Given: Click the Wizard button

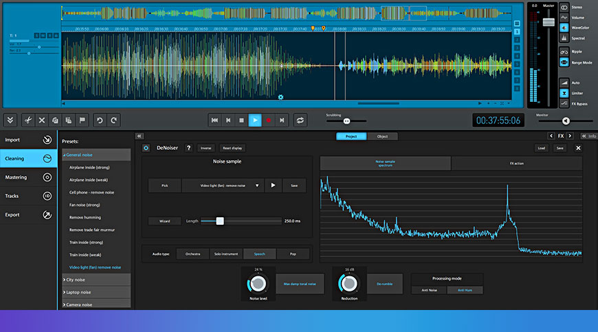Looking at the screenshot, I should coord(164,221).
